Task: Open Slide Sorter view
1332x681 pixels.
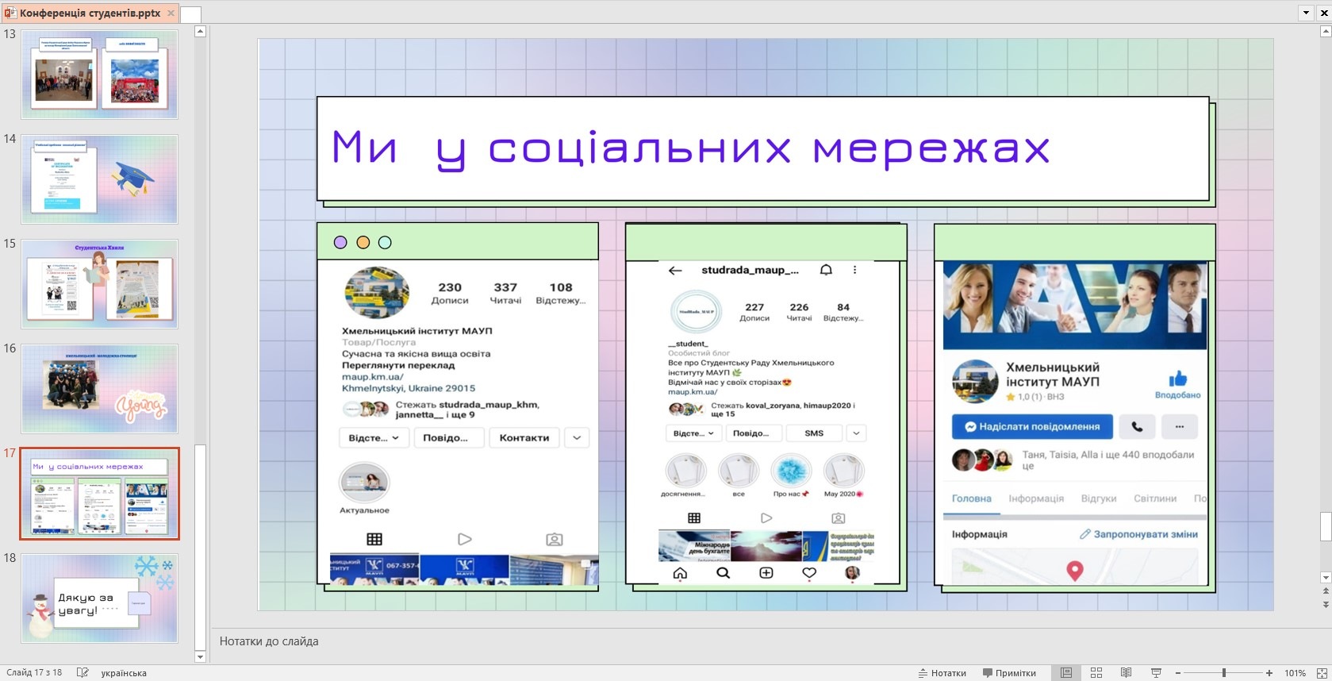Action: pos(1096,672)
